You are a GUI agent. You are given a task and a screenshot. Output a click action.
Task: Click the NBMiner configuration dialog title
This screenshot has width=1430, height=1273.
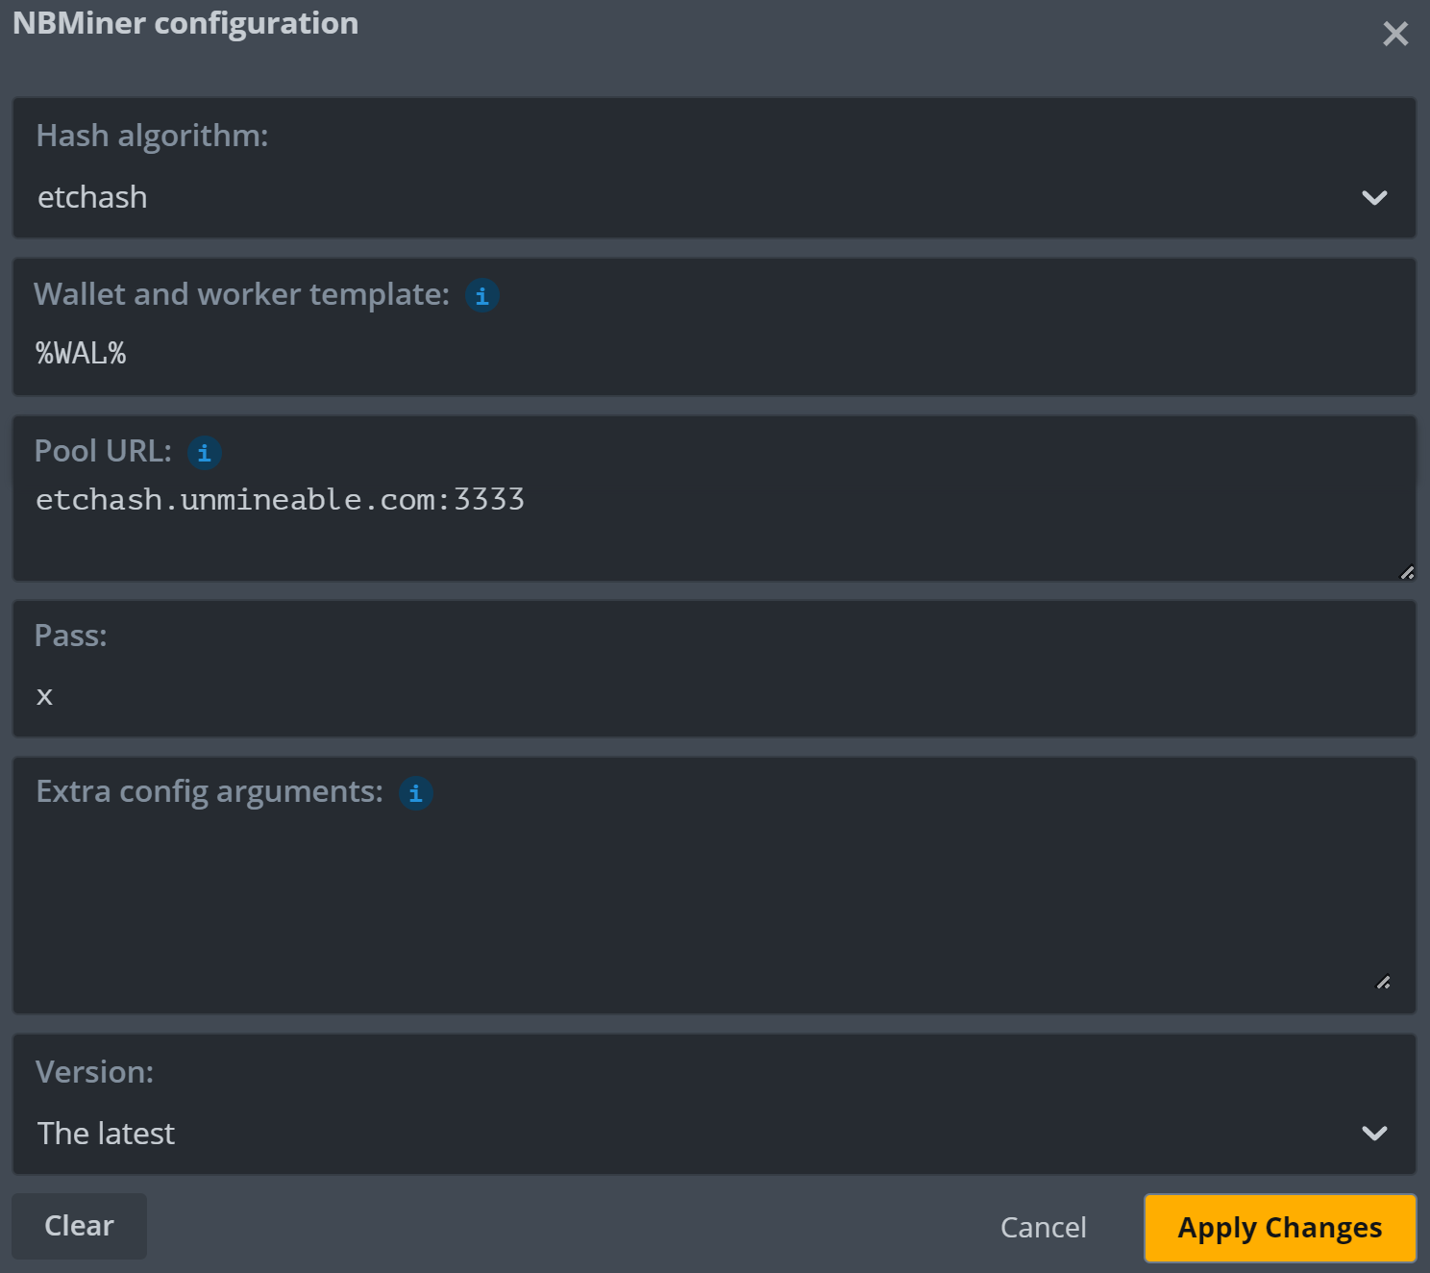(185, 23)
